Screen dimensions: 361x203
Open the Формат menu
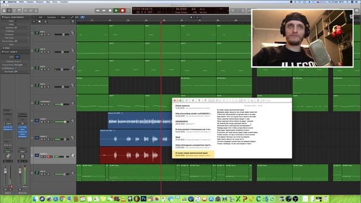(40, 2)
